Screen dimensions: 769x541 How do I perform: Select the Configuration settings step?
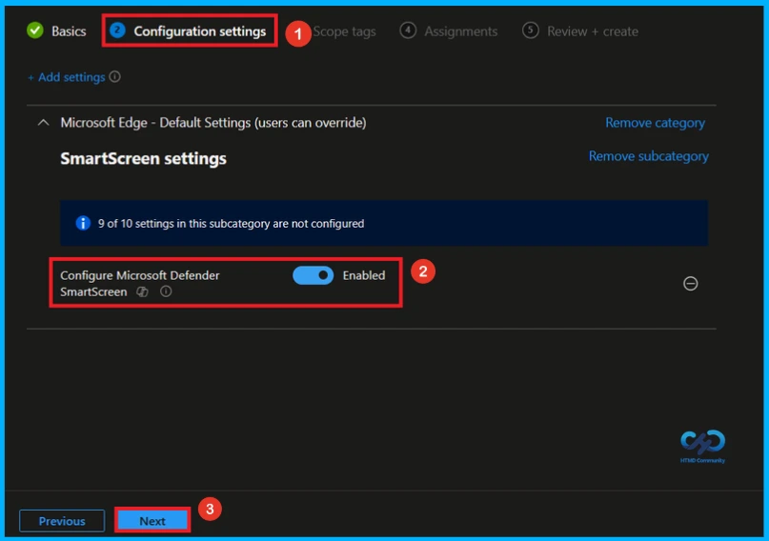(189, 30)
